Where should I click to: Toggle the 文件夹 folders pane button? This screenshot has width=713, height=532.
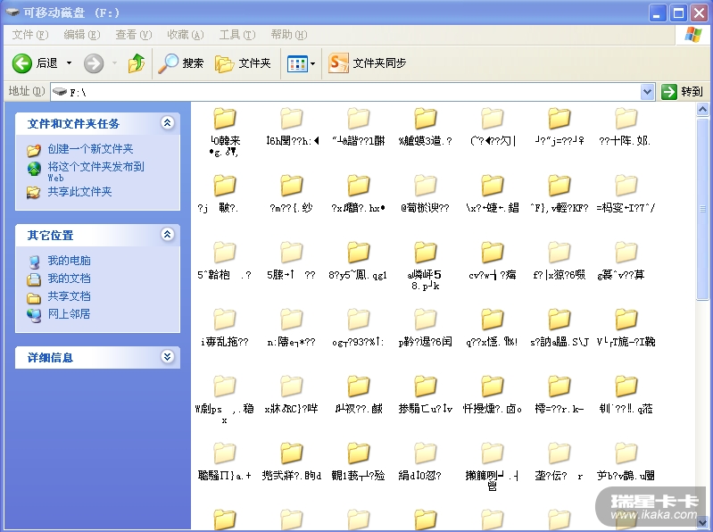pos(243,63)
